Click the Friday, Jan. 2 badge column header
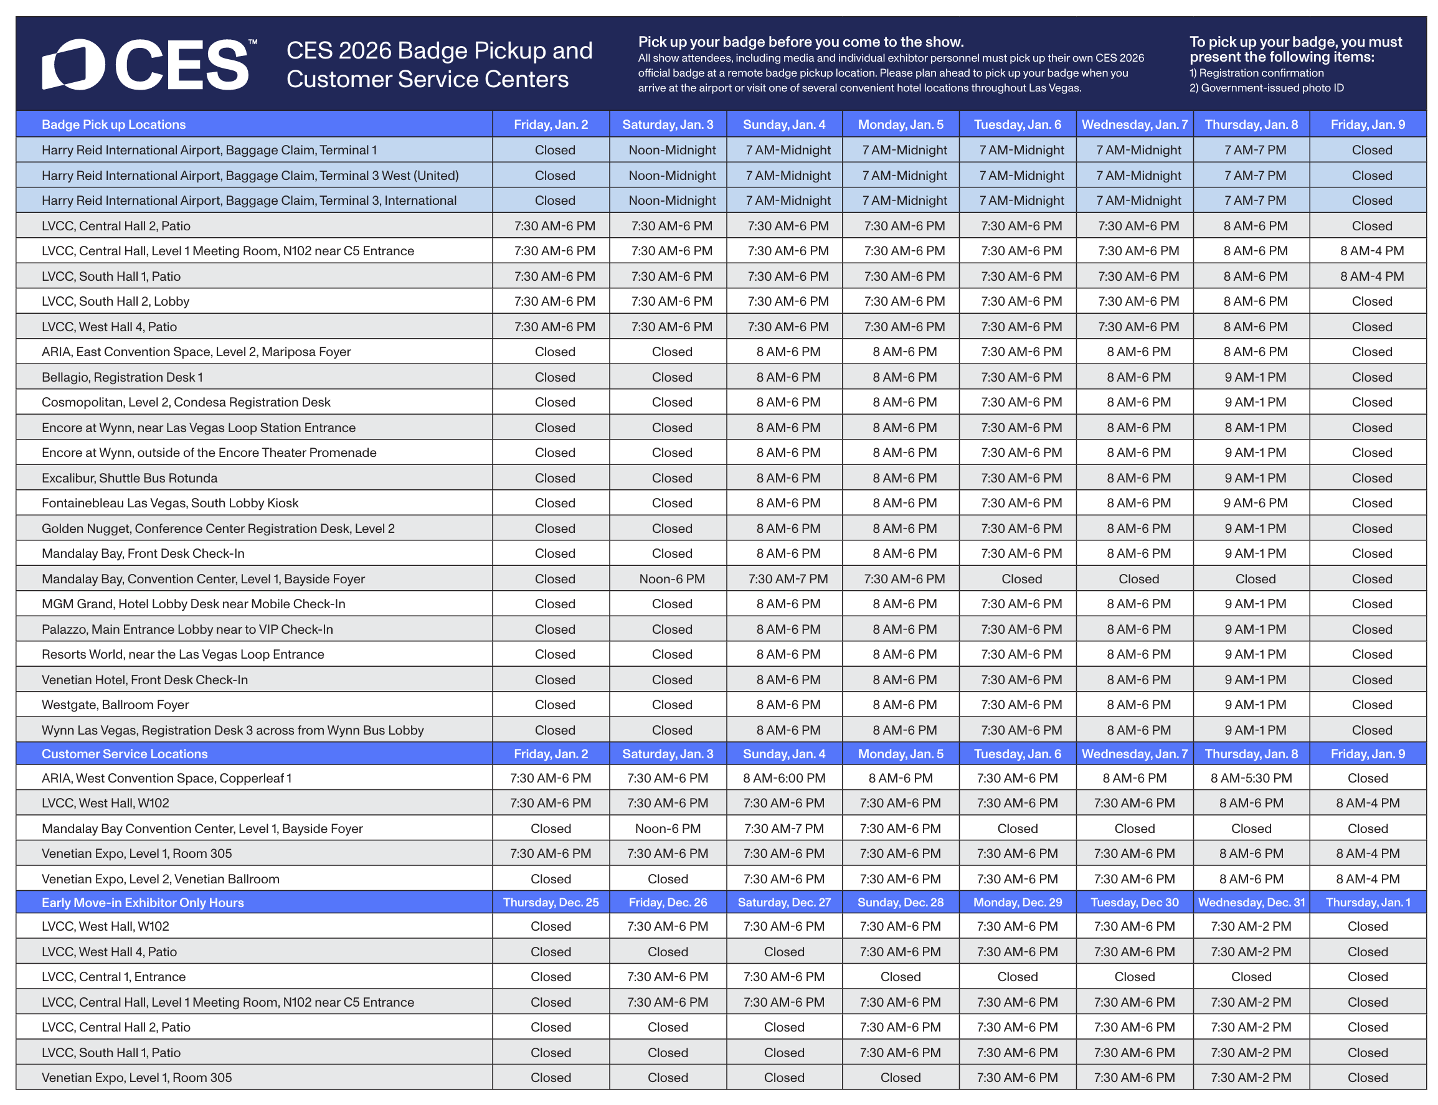 pyautogui.click(x=551, y=125)
